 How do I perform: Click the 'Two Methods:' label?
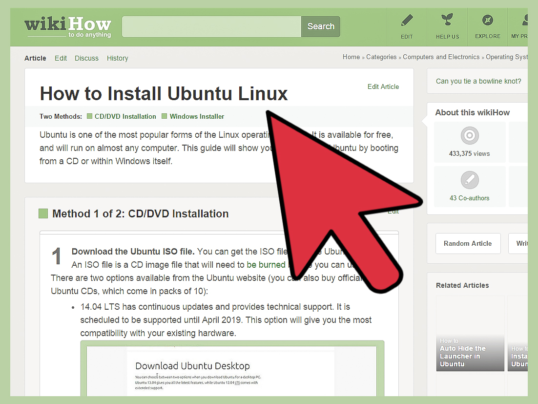pos(61,116)
